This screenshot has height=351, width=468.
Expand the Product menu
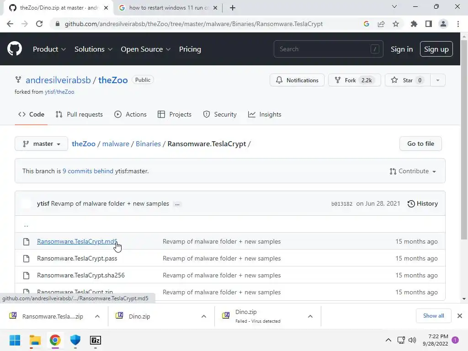pyautogui.click(x=49, y=49)
